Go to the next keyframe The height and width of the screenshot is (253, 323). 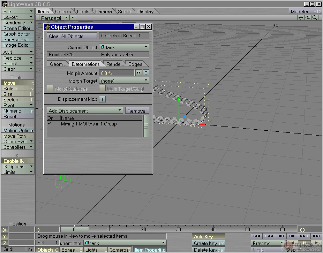(304, 236)
